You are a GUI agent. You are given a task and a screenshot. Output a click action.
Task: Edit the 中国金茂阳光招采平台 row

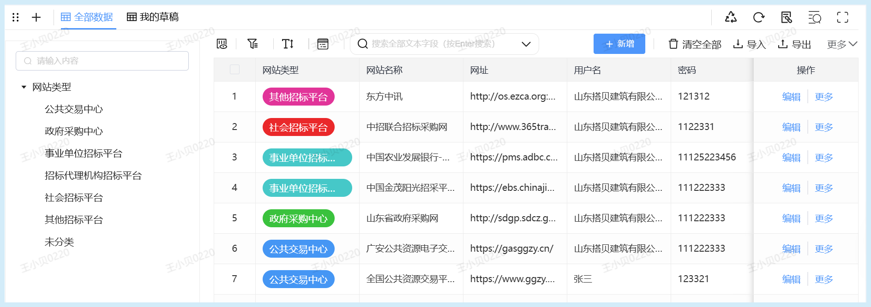tap(791, 188)
